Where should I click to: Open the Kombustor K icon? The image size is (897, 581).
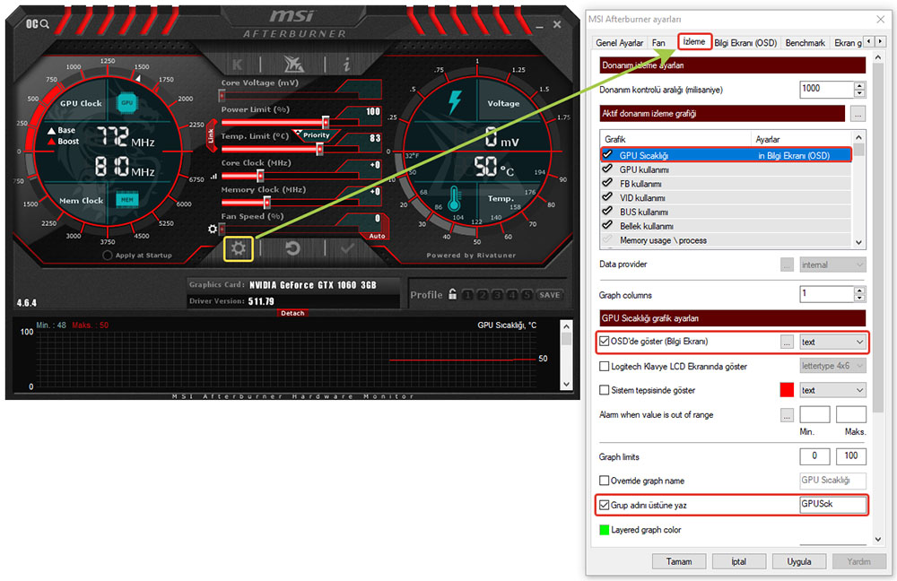[x=238, y=64]
